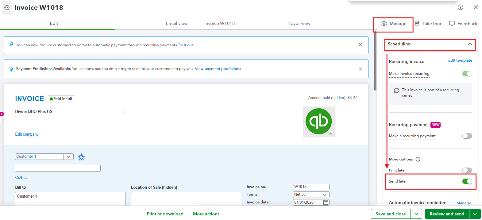
Task: Disable the Send later switch
Action: pos(467,181)
